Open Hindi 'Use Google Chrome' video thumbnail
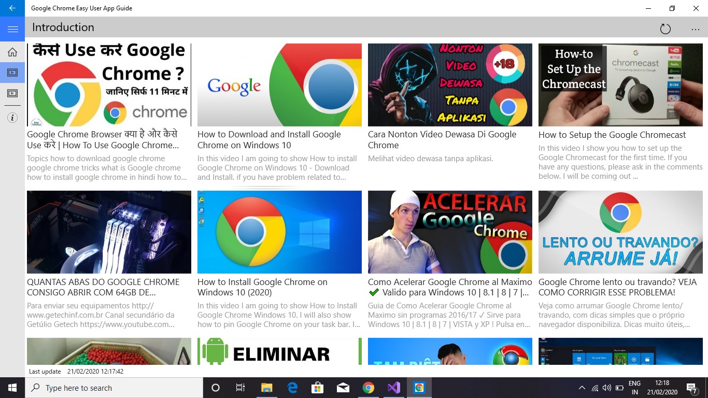Viewport: 708px width, 398px height. pos(109,85)
